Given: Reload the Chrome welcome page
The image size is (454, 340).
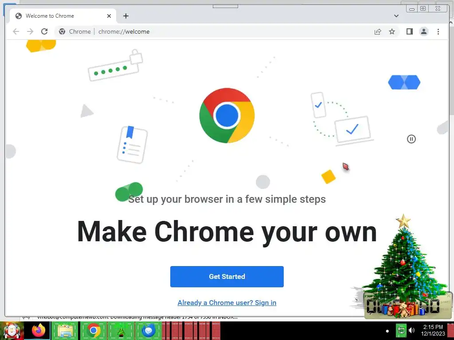Looking at the screenshot, I should (x=44, y=31).
